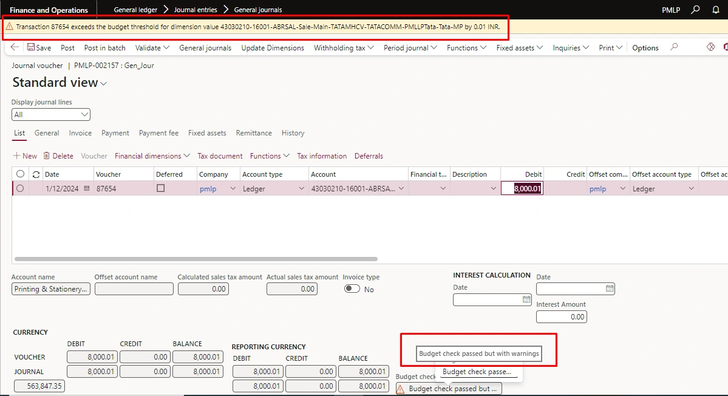
Task: Switch to Fixed assets tab
Action: [x=207, y=133]
